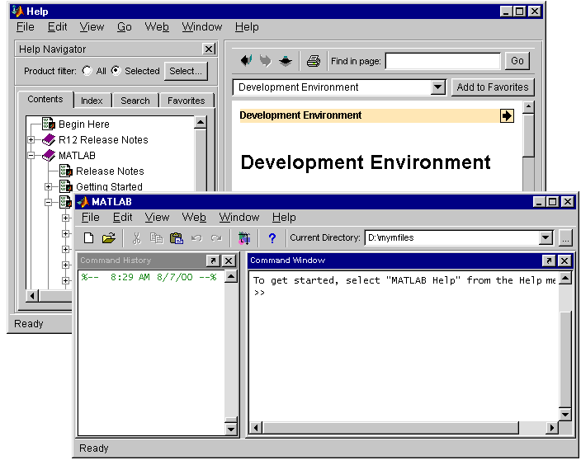The width and height of the screenshot is (581, 460).
Task: Undock the Command Window panel
Action: click(548, 261)
